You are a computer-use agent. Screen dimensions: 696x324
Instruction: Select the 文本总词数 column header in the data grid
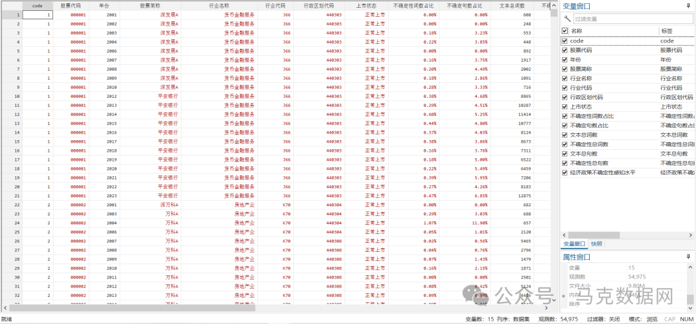tap(512, 6)
